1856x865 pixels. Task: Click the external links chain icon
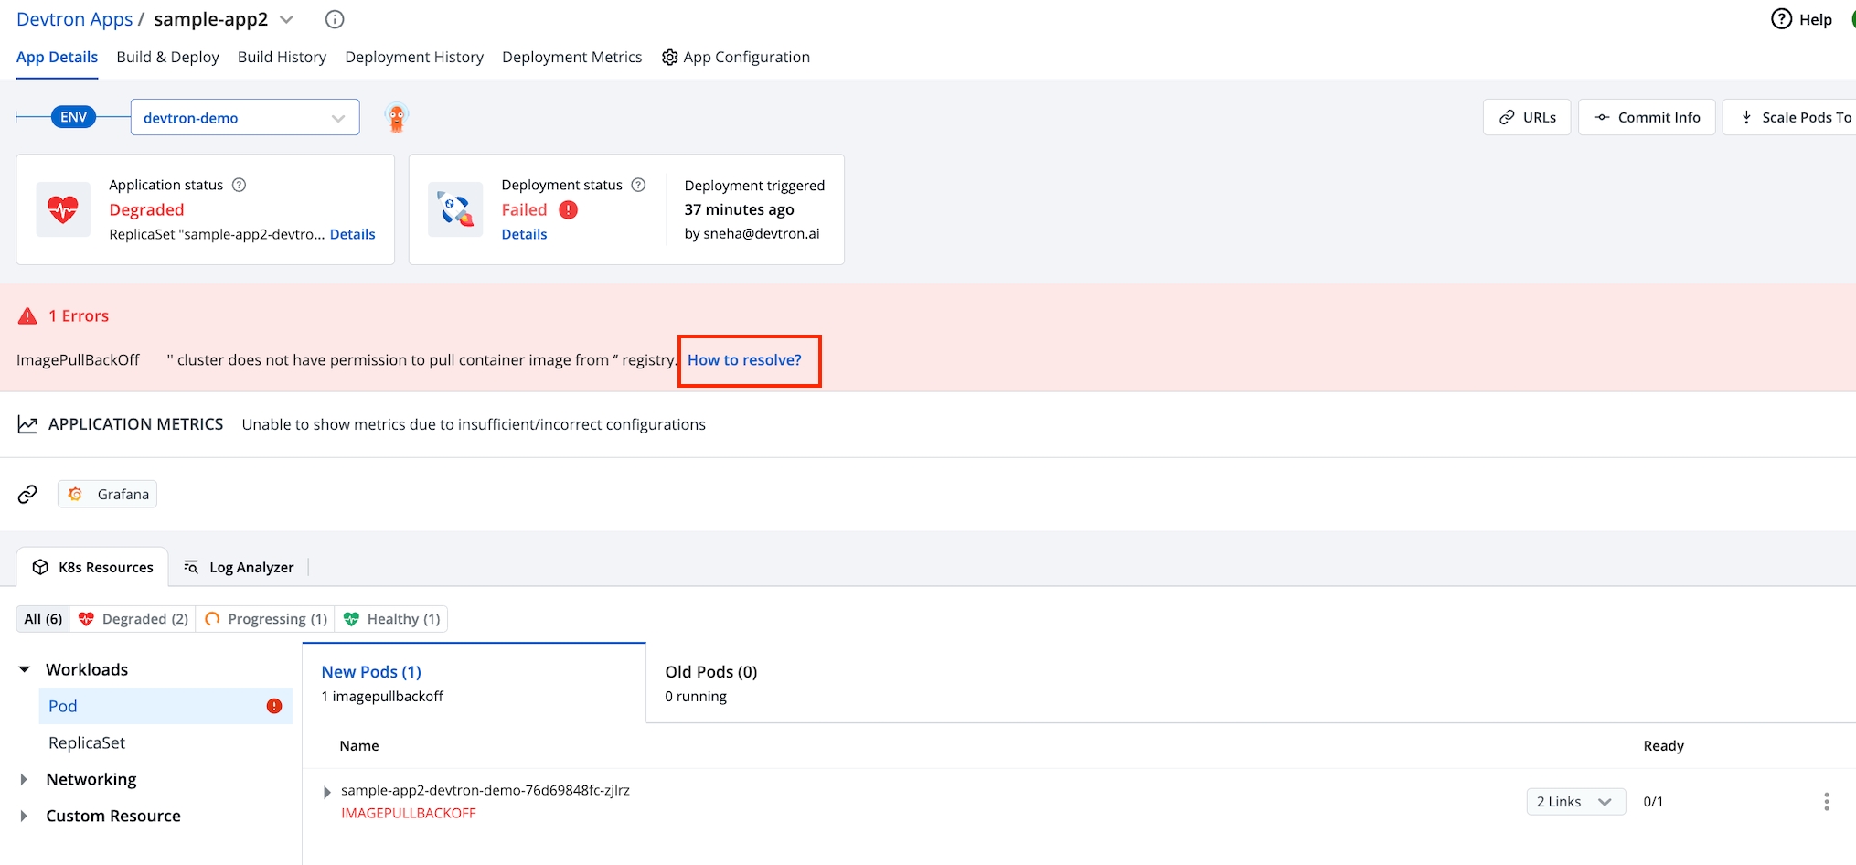[x=27, y=494]
